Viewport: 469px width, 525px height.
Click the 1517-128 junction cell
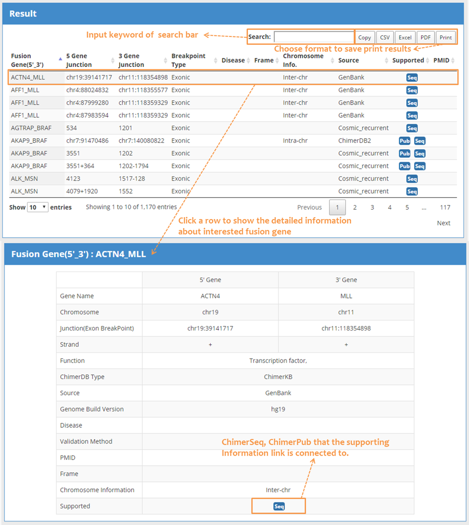tap(132, 179)
